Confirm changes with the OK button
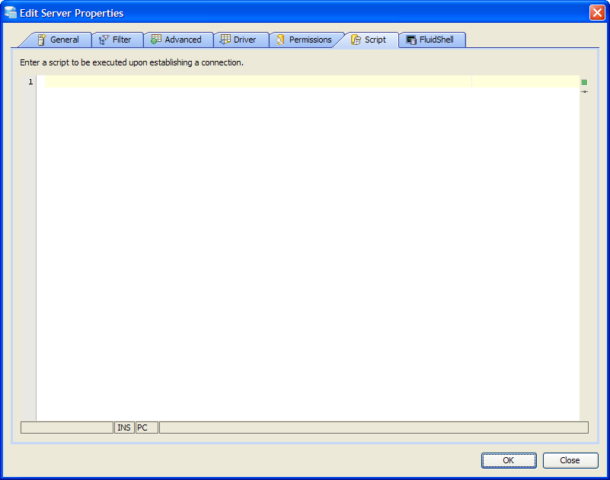Screen dimensions: 610x480 [509, 460]
